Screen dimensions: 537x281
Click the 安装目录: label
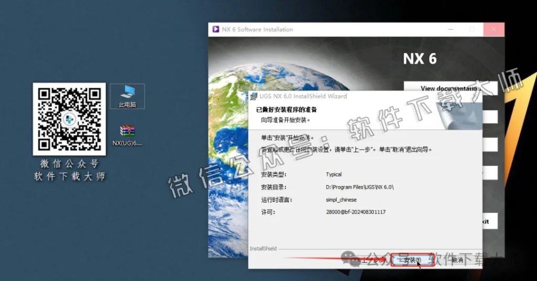pos(273,187)
